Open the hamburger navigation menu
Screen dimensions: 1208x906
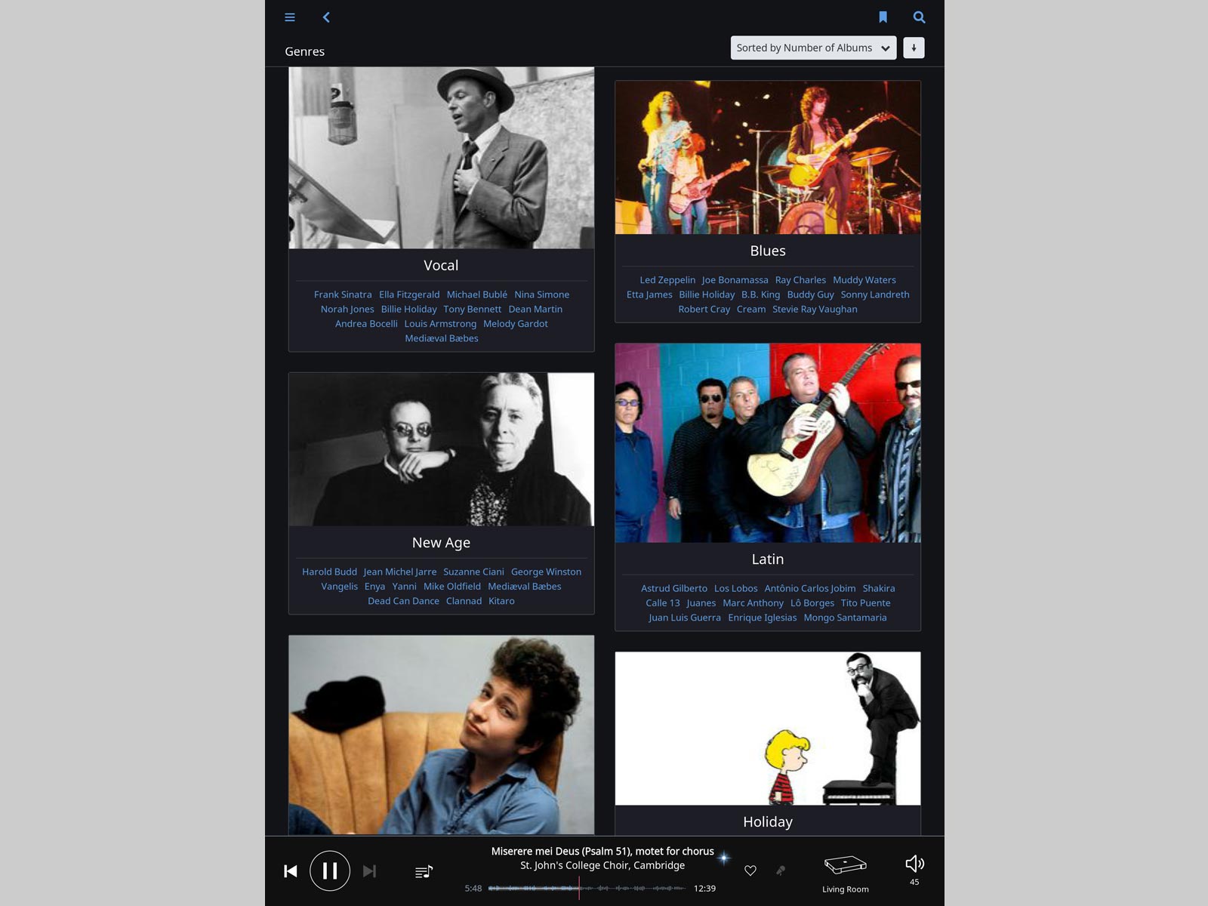click(x=290, y=17)
